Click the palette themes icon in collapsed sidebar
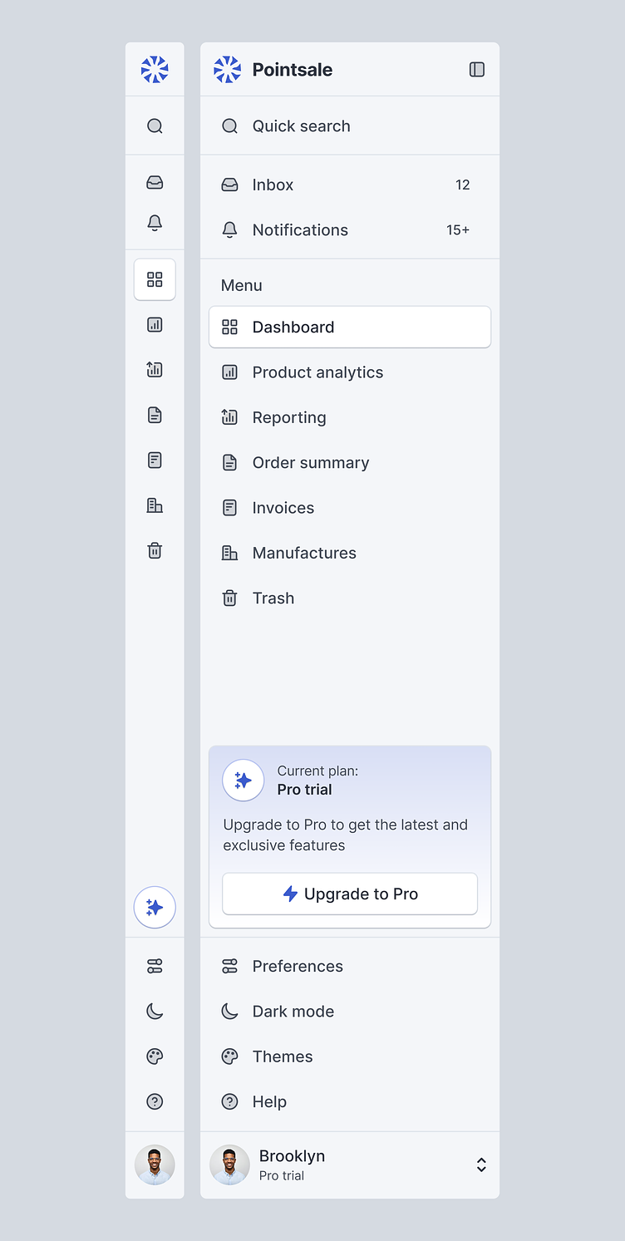 (x=155, y=1056)
